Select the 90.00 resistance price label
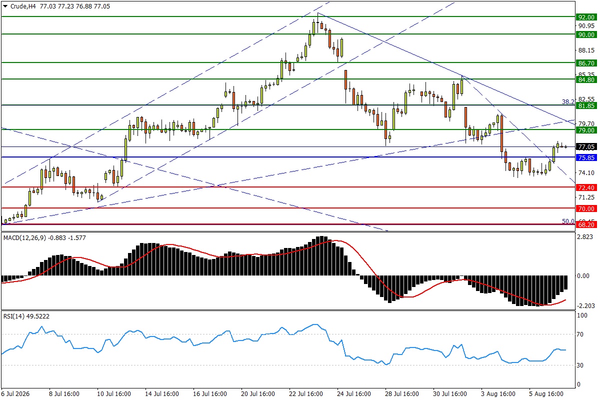600x400 pixels. [x=585, y=34]
